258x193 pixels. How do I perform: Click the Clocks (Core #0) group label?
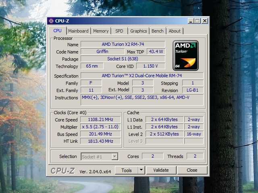tap(70, 113)
